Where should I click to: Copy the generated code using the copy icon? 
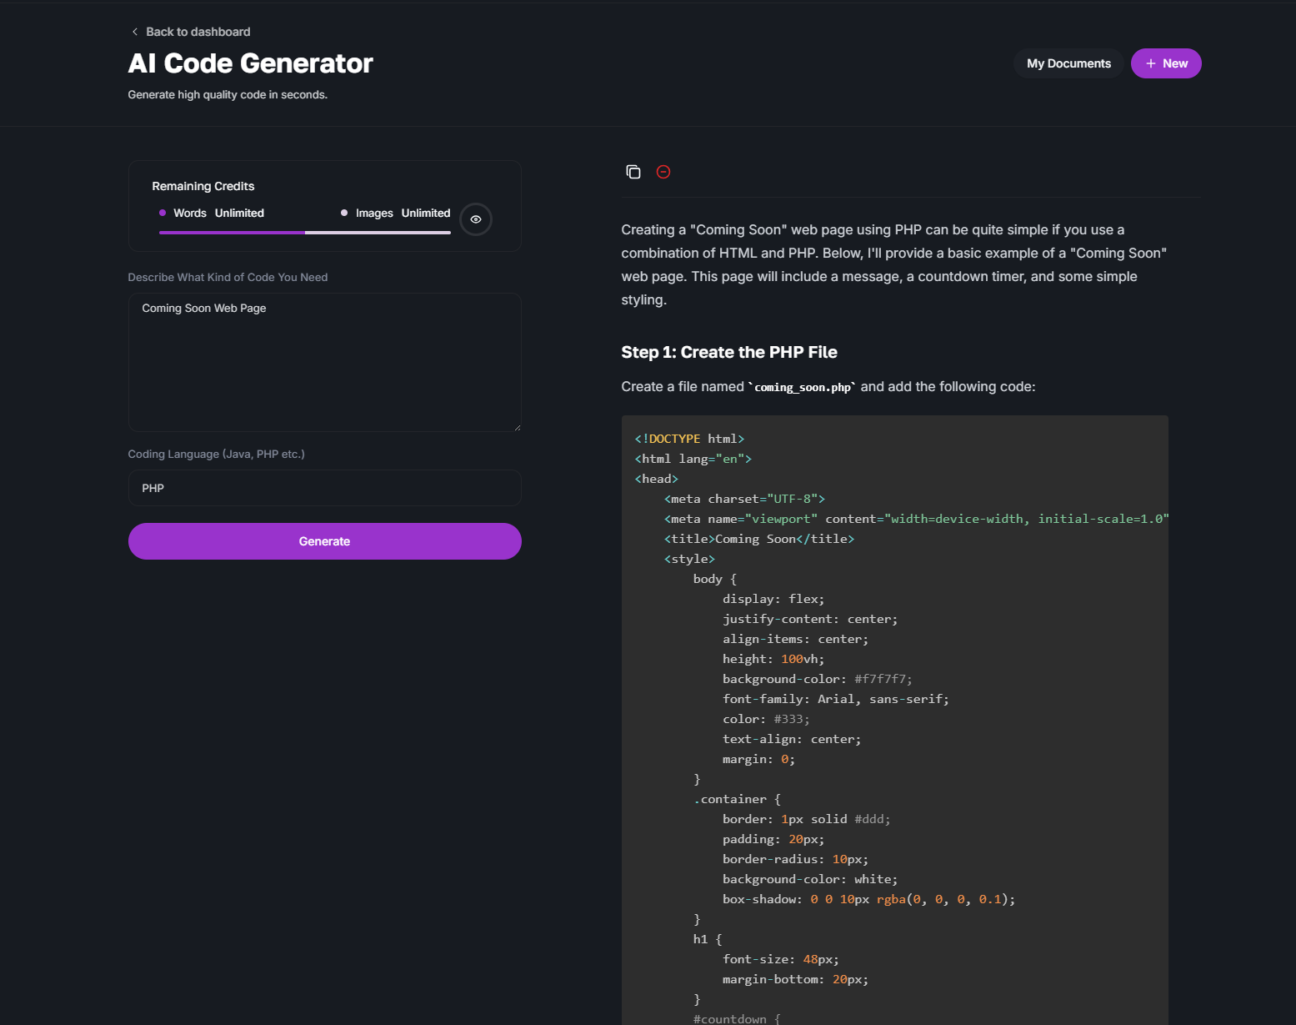633,172
